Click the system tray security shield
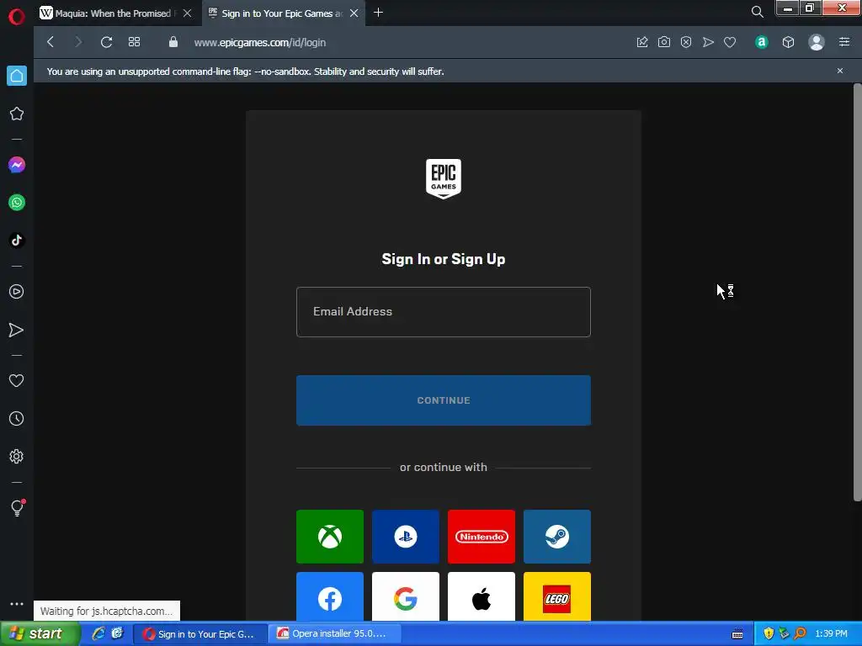This screenshot has height=646, width=862. tap(769, 633)
